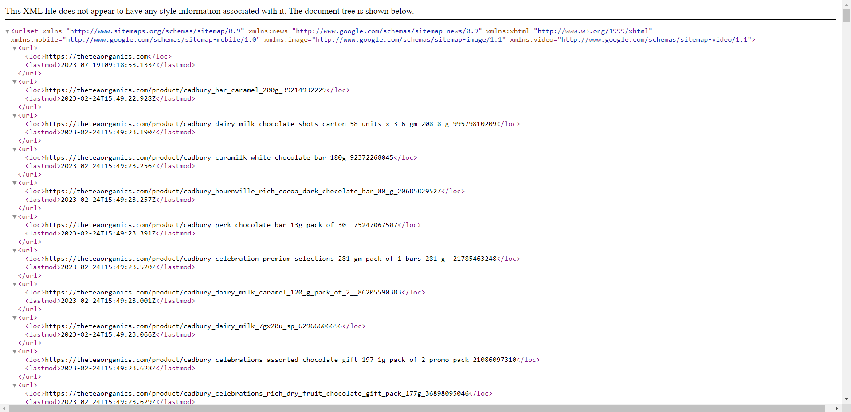Collapse url node for cadbury_caramilk_white_chocolate_bar
Screen dimensions: 851x412
tap(15, 149)
